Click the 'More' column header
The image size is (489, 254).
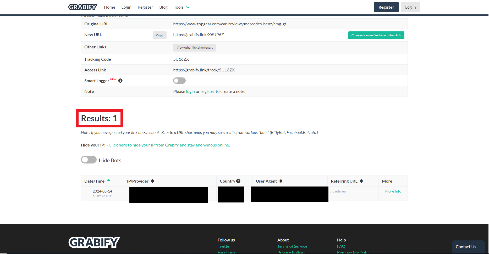point(387,181)
